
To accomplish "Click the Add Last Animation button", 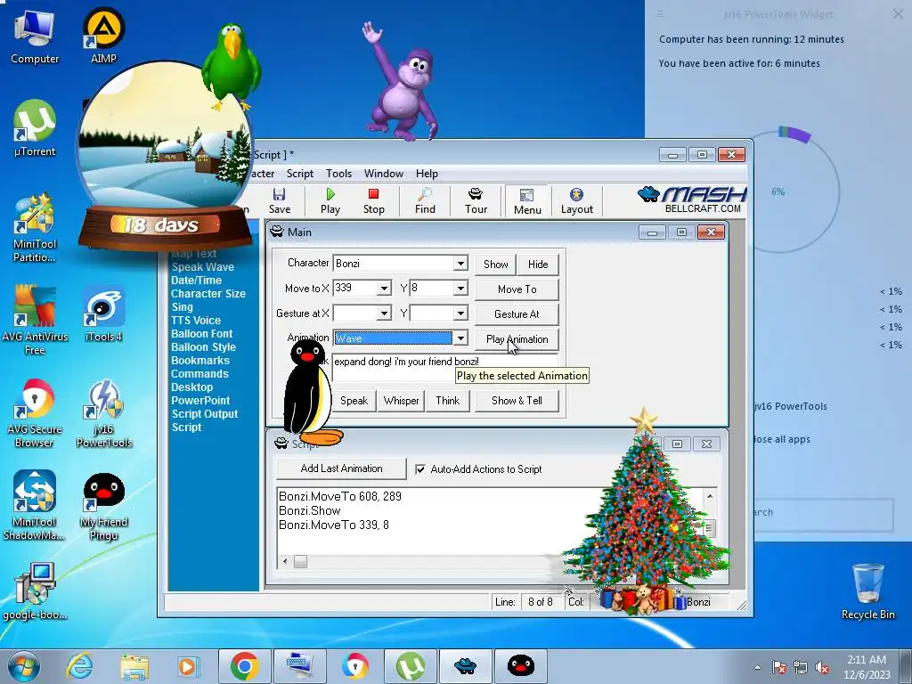I will [341, 468].
